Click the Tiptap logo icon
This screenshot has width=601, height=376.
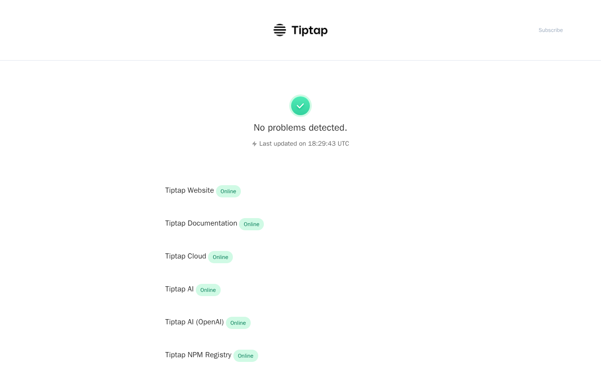[x=280, y=30]
